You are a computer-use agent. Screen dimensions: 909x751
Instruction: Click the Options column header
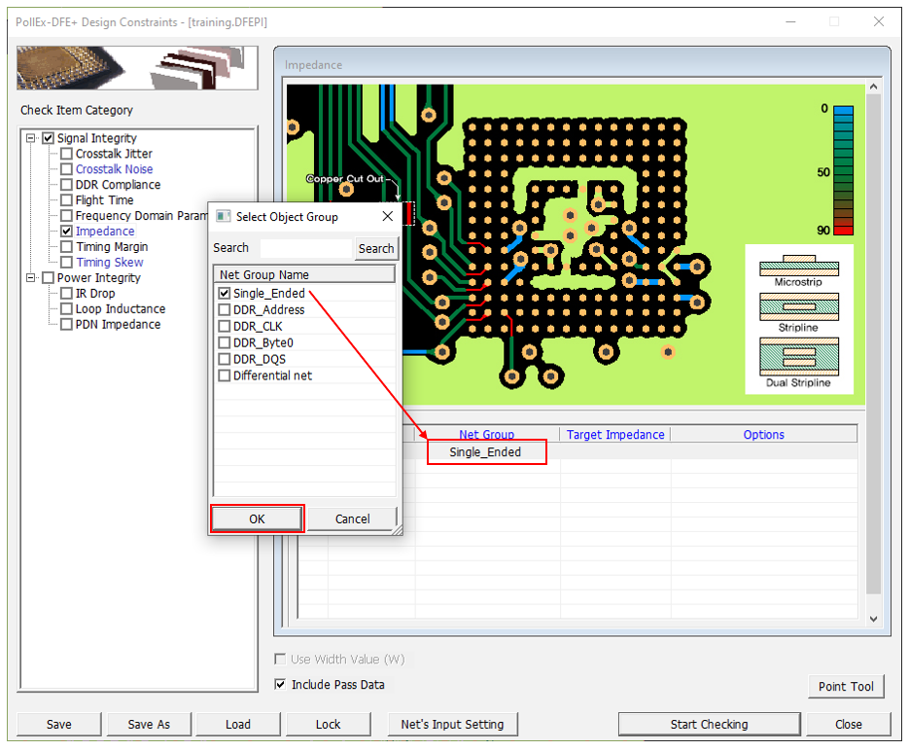point(763,435)
